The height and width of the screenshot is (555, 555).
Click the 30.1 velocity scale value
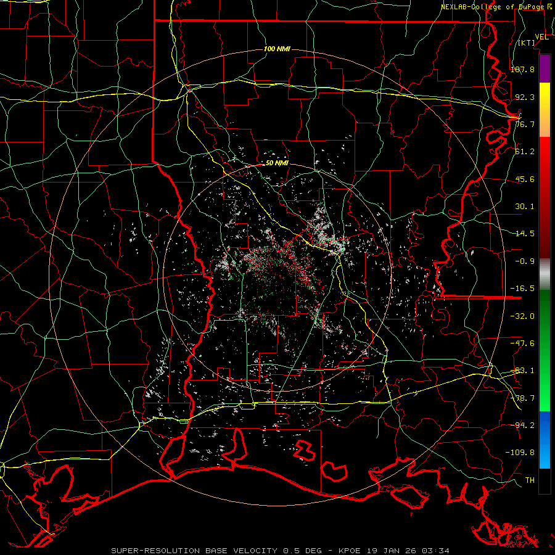point(525,207)
